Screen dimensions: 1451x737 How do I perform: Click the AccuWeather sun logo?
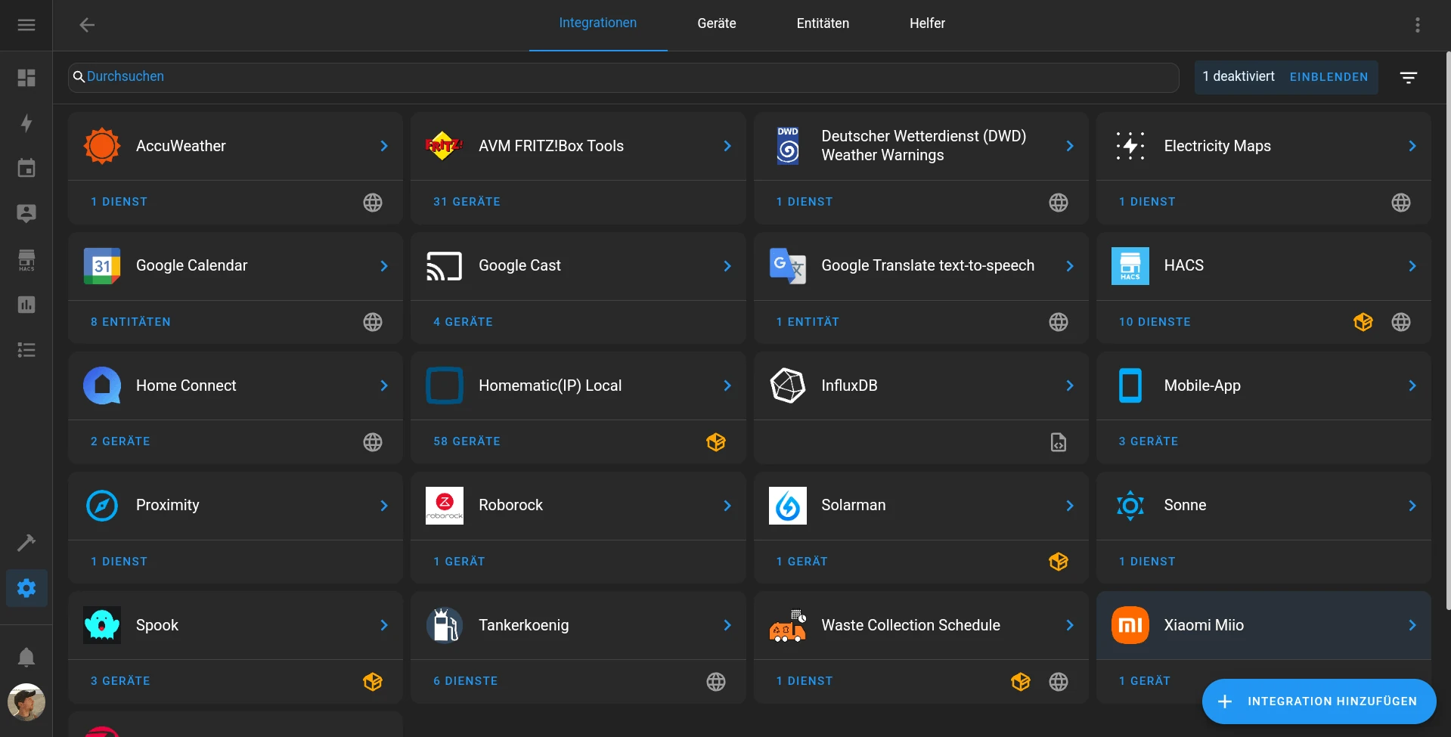coord(102,146)
